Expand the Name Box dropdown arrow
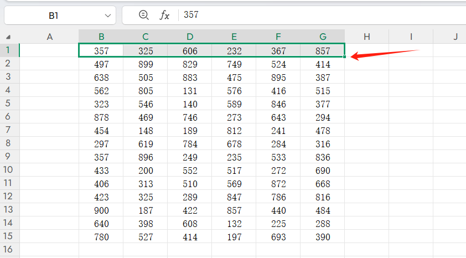 coord(108,16)
